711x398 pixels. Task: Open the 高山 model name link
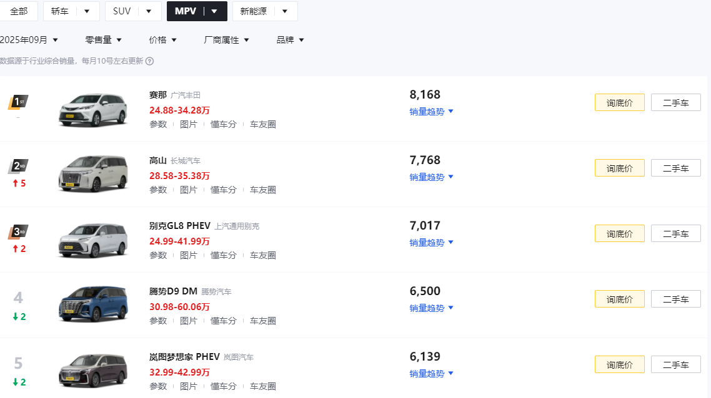click(158, 160)
